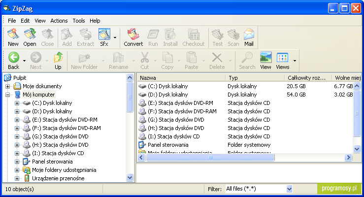Select (C:) Dysk lokalny in file list
364x197 pixels.
167,86
